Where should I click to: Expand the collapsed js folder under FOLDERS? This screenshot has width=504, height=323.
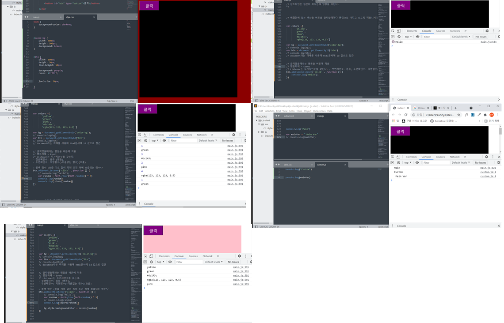point(259,132)
